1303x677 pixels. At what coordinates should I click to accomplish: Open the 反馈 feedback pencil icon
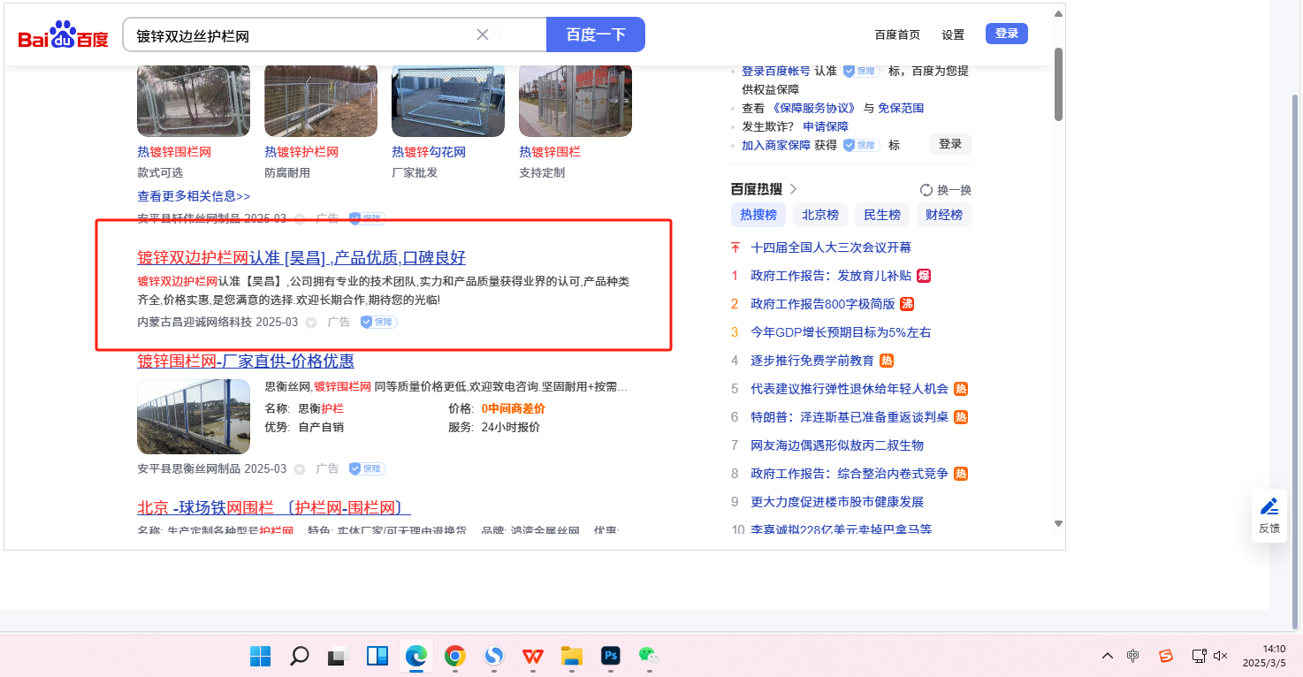pos(1269,506)
